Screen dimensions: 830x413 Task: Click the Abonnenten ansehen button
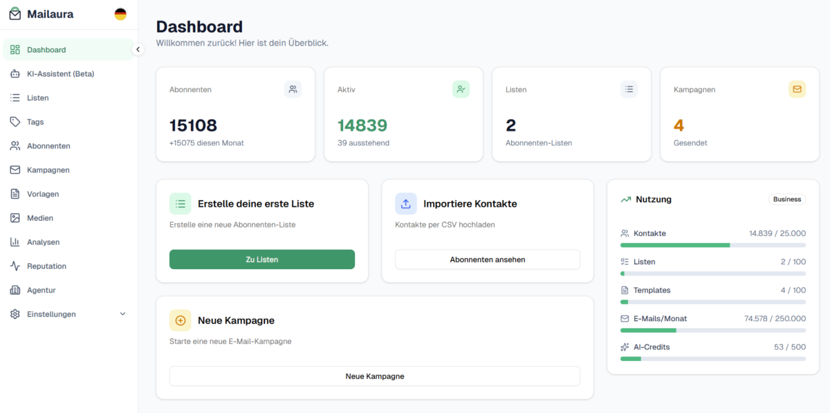click(x=488, y=259)
